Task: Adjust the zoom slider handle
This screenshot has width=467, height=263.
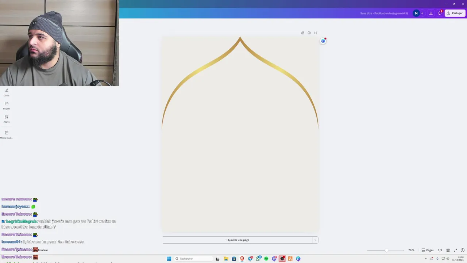Action: [386, 250]
